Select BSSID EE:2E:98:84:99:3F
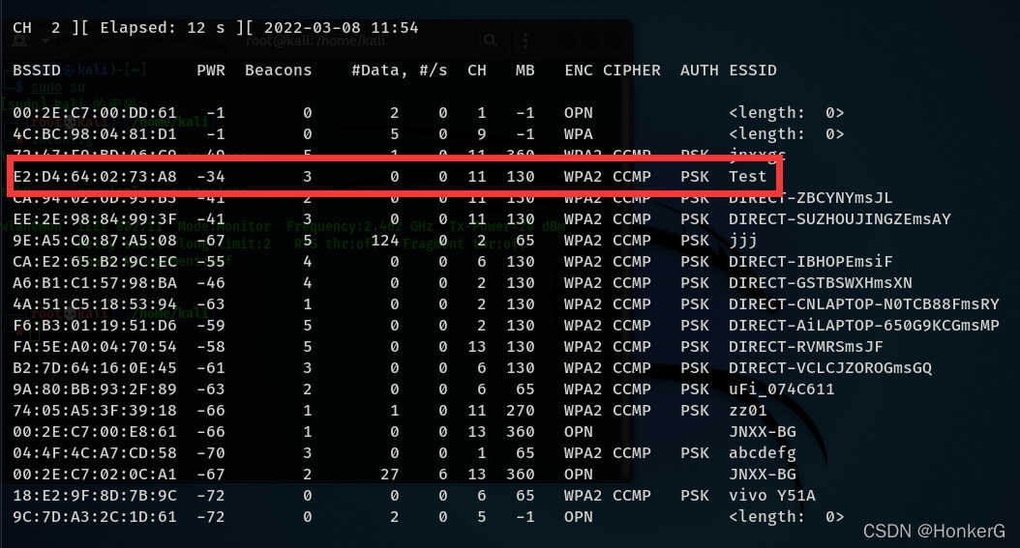Screen dimensions: 1020x548 (x=94, y=219)
